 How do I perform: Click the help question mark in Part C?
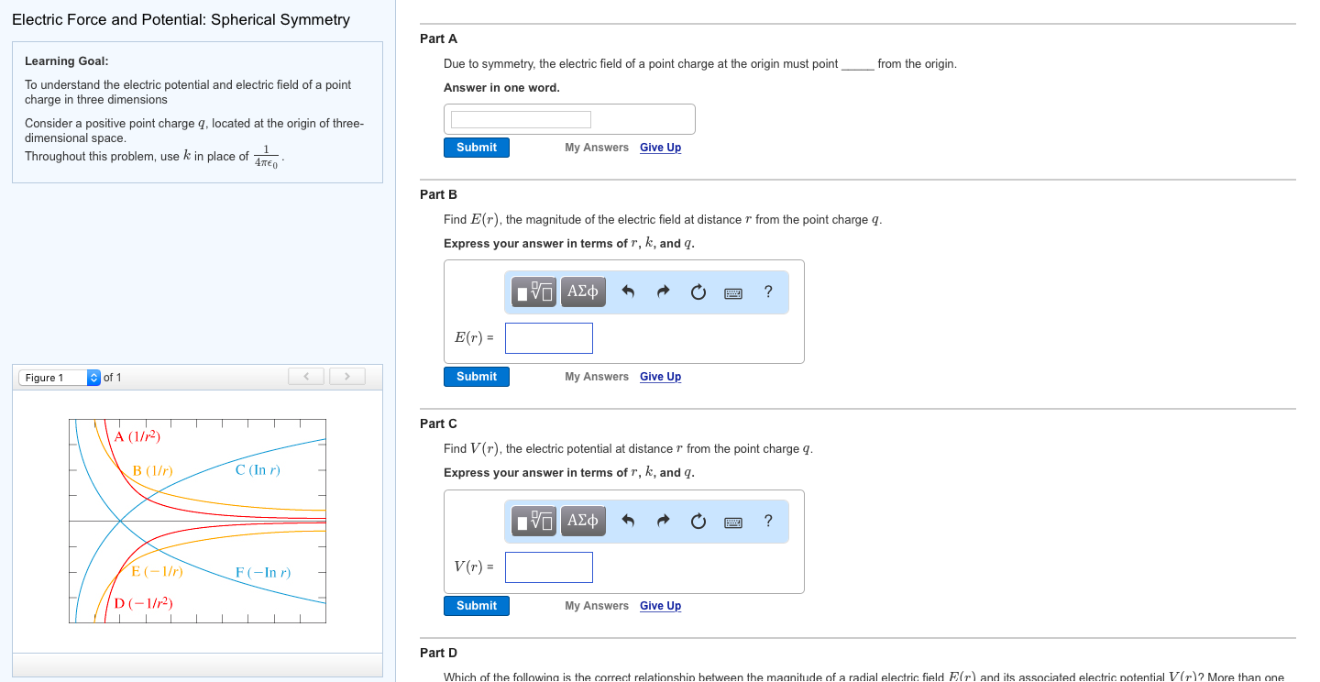click(x=768, y=521)
